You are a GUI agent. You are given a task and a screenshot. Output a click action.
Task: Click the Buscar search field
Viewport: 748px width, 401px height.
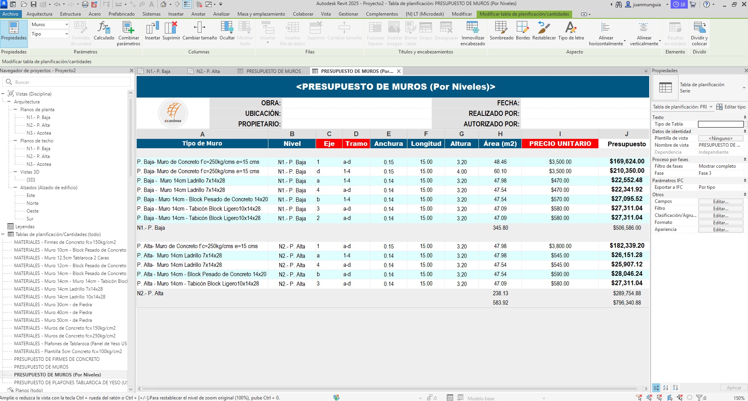click(70, 82)
